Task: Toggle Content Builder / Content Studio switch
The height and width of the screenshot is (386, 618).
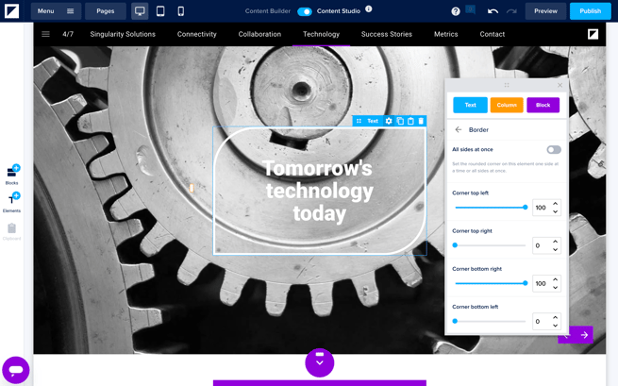Action: (305, 11)
